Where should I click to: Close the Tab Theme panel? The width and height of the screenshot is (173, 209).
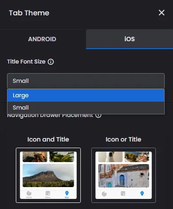point(162,13)
